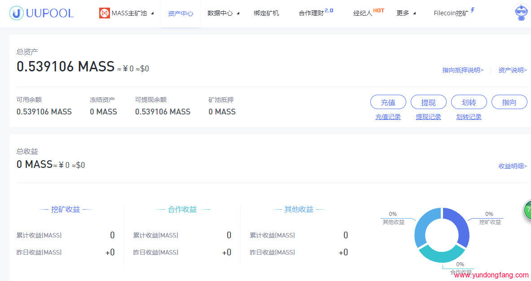Click the red MASS coin icon
This screenshot has height=281, width=531.
105,13
